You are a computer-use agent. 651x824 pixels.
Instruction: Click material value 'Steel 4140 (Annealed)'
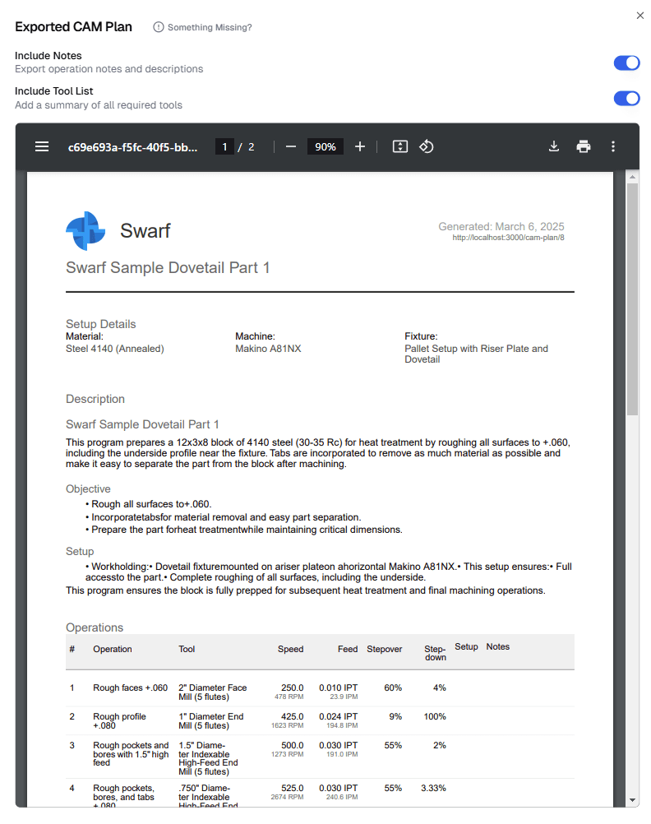(114, 349)
